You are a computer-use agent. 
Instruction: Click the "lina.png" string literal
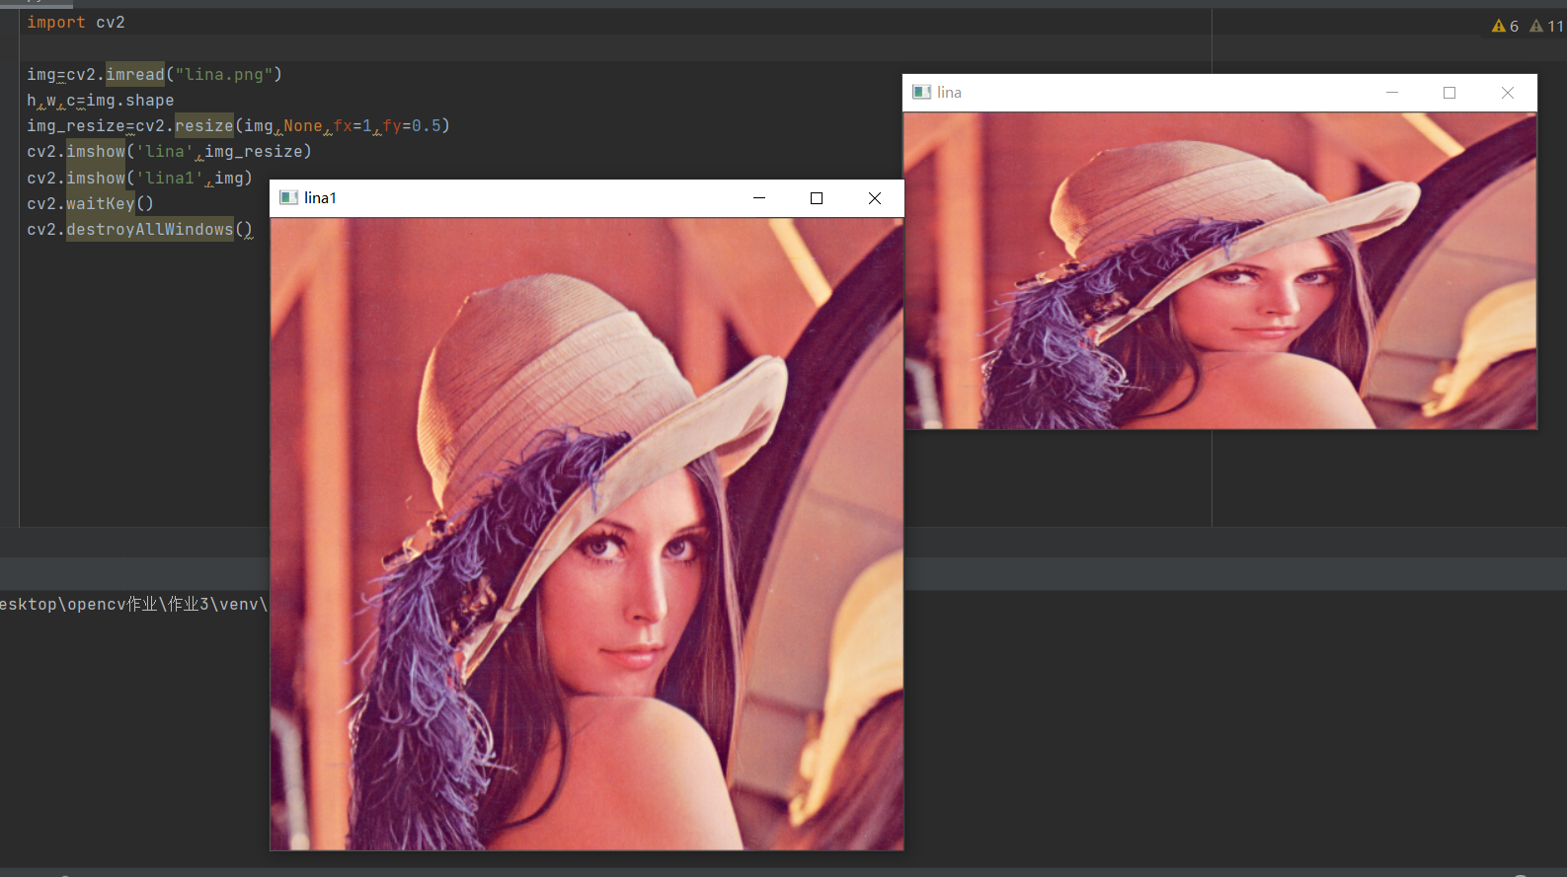224,74
